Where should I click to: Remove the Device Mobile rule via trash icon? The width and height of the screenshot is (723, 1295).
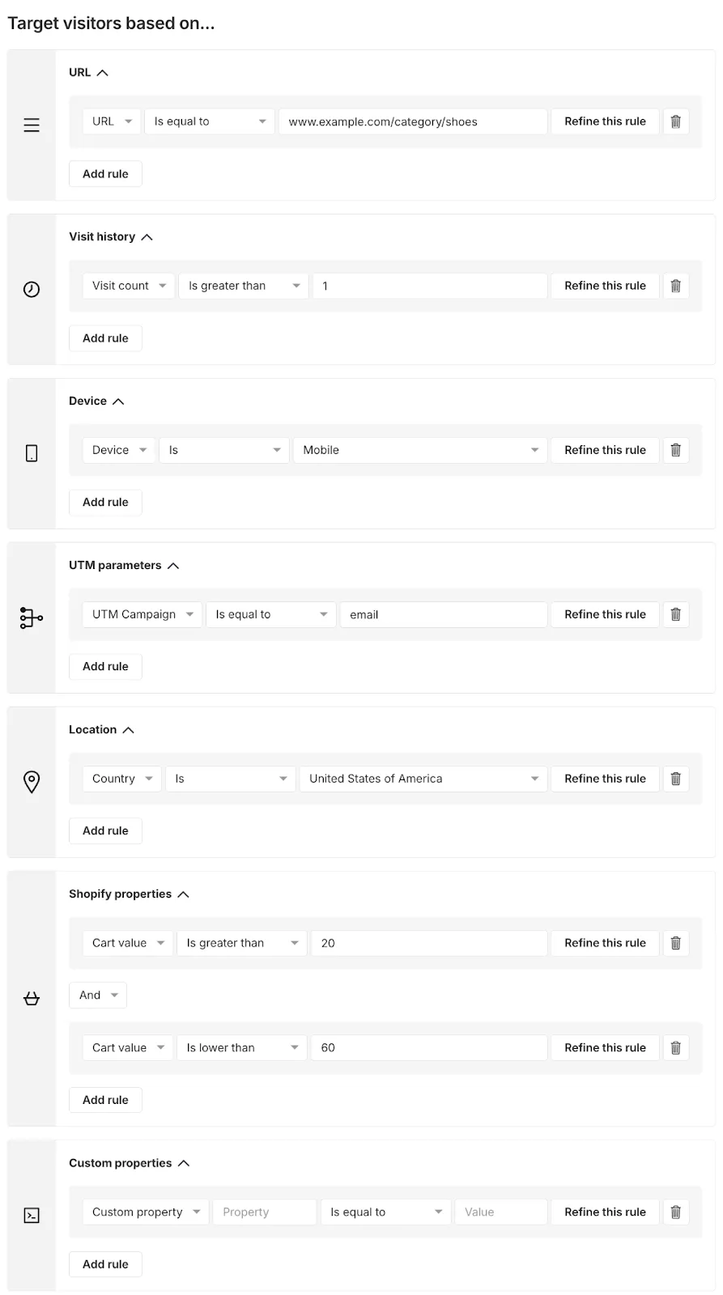point(675,450)
